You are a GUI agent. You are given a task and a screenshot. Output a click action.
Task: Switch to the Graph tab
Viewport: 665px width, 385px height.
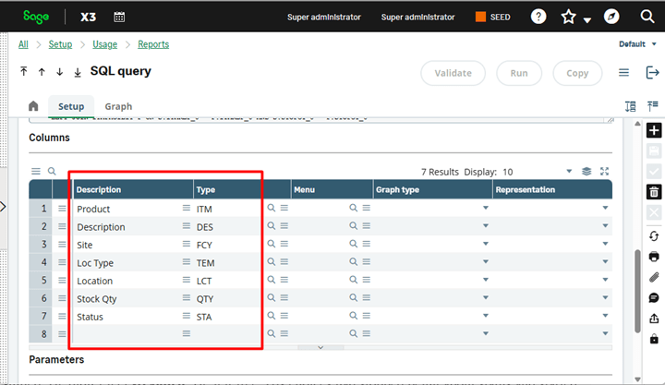[118, 106]
